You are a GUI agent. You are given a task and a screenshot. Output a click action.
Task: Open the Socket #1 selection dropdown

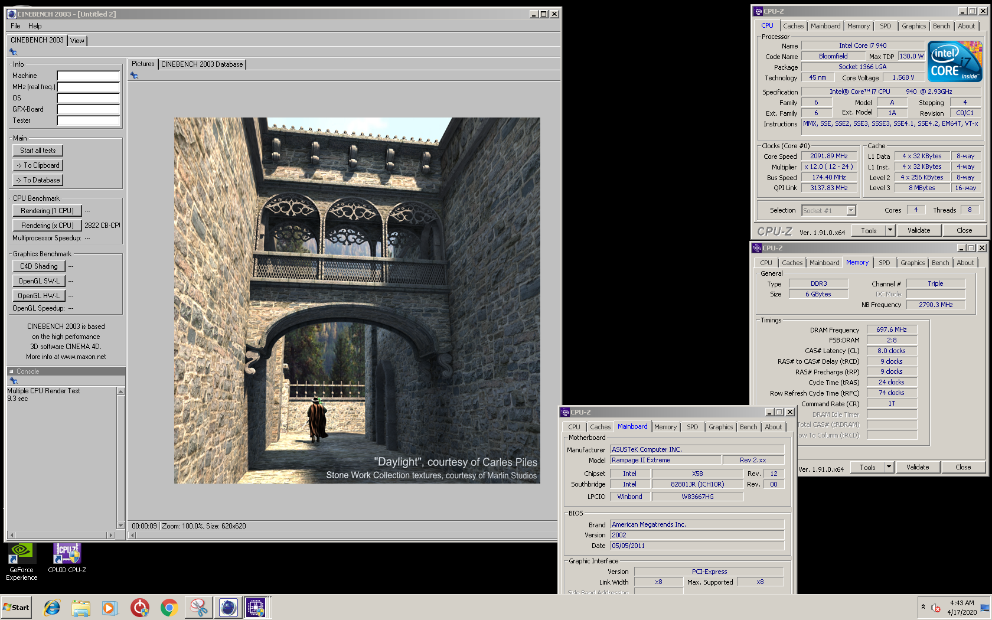(x=851, y=211)
